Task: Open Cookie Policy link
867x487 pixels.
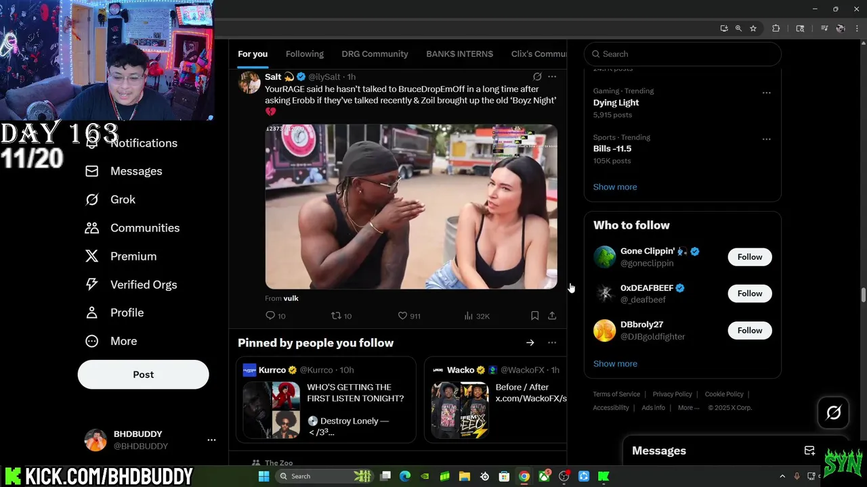Action: pyautogui.click(x=724, y=394)
